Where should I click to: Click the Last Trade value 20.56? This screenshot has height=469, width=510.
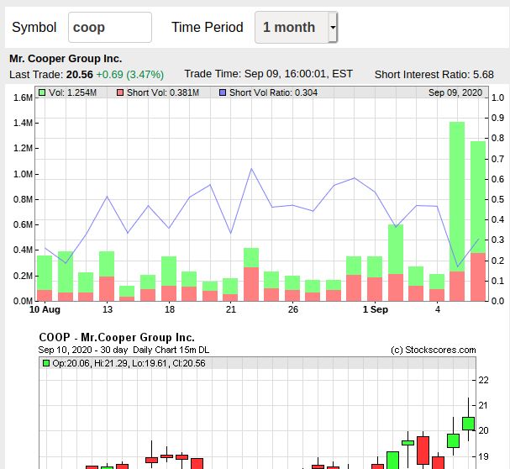click(x=80, y=75)
